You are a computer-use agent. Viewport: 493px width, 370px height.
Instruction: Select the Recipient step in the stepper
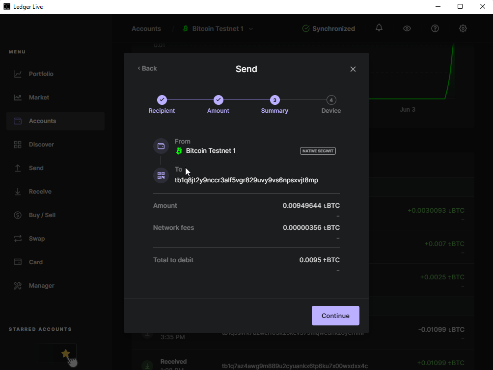(162, 100)
